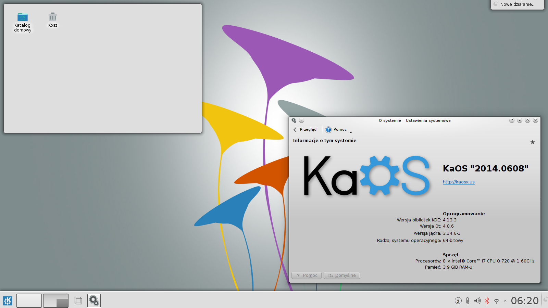Click the Pomoc toolbar button
The height and width of the screenshot is (308, 548).
336,130
